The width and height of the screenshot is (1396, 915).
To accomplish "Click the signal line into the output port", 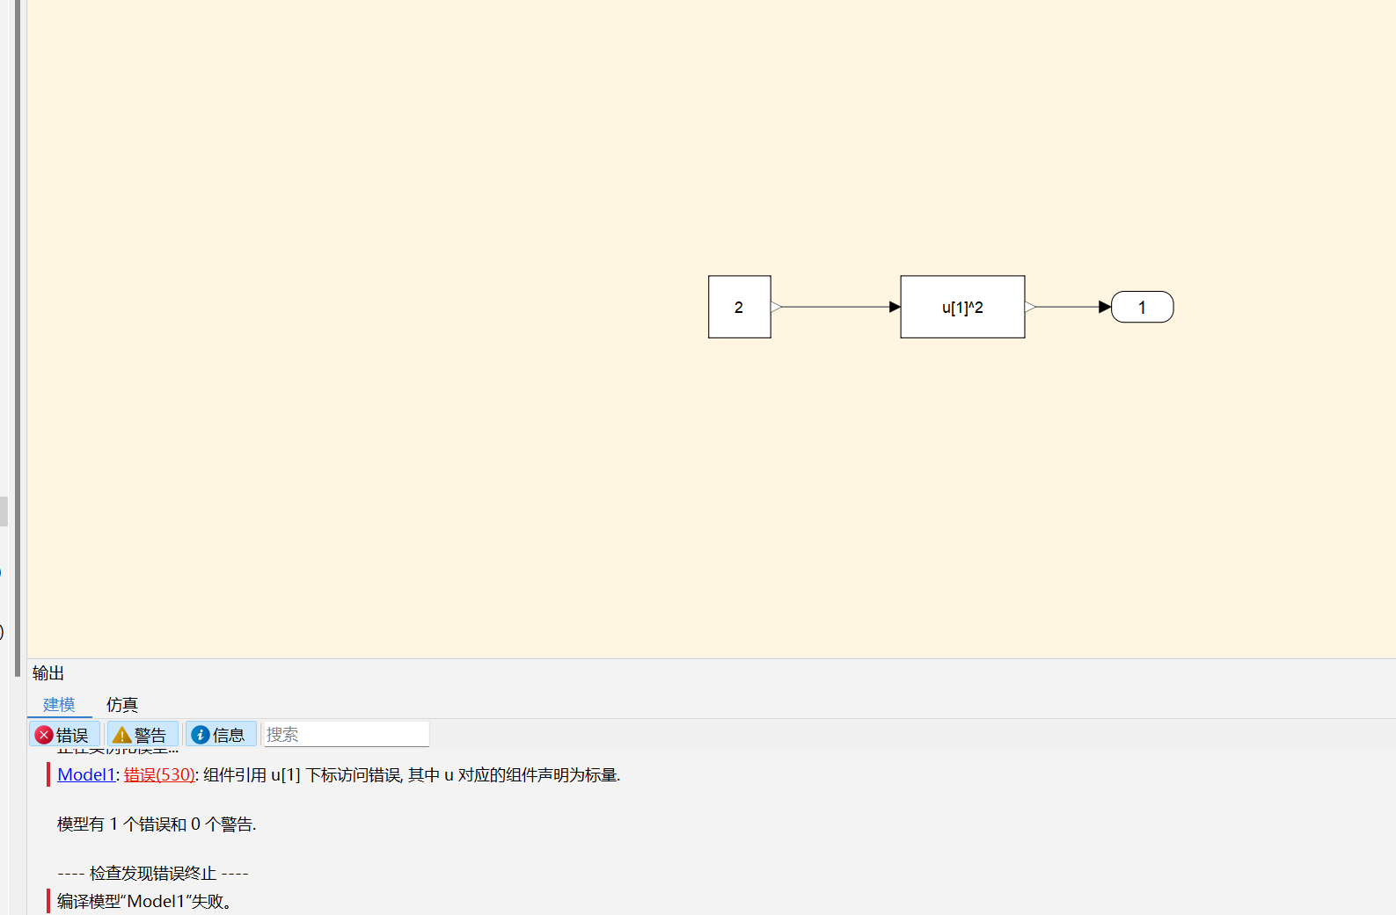I will pyautogui.click(x=1068, y=307).
